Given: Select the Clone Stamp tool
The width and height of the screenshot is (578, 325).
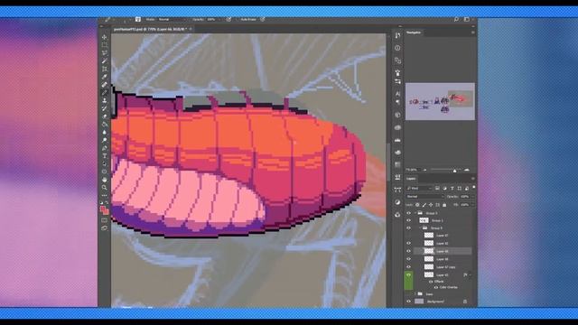Looking at the screenshot, I should click(x=105, y=100).
